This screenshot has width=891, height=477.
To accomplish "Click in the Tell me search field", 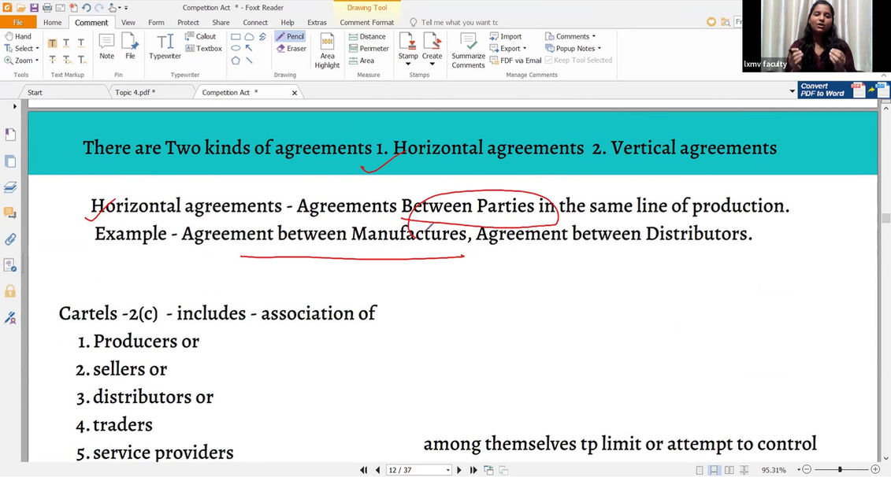I will (460, 22).
